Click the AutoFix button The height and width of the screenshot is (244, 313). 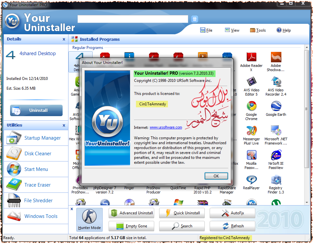[x=232, y=213]
